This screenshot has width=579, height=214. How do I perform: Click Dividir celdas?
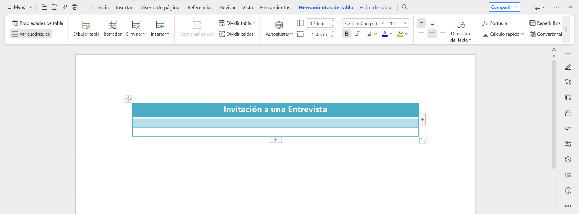(236, 34)
